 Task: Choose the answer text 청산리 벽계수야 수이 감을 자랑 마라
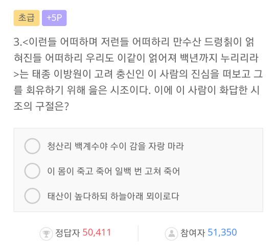[x=116, y=146]
